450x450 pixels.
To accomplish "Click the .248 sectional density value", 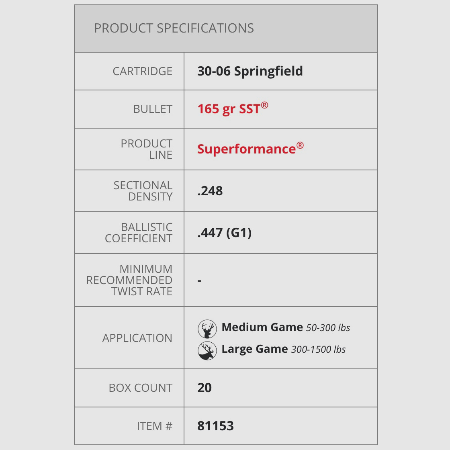I will click(210, 191).
